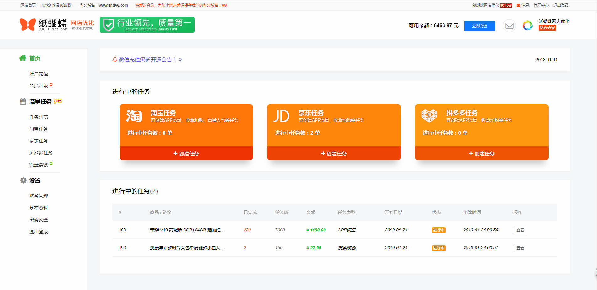Click the 立即充值 button

click(x=480, y=26)
